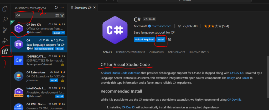This screenshot has height=110, width=269.
Task: Open the Runtime Status tab
Action: 199,52
